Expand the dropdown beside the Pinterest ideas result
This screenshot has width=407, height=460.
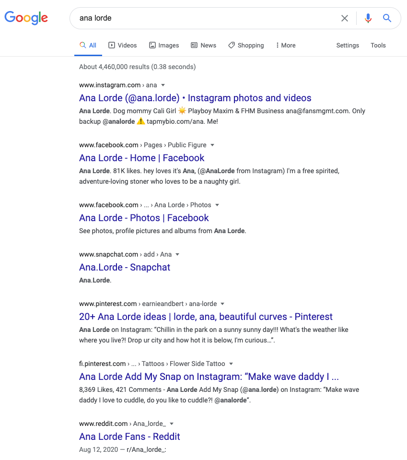pos(222,304)
